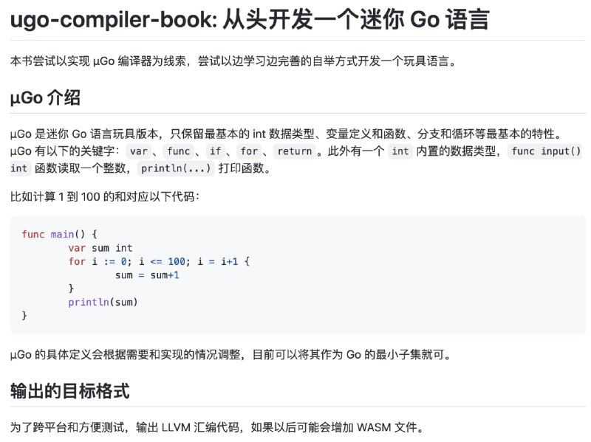The image size is (591, 442).
Task: Click the inline code 'if' keyword
Action: [x=215, y=151]
